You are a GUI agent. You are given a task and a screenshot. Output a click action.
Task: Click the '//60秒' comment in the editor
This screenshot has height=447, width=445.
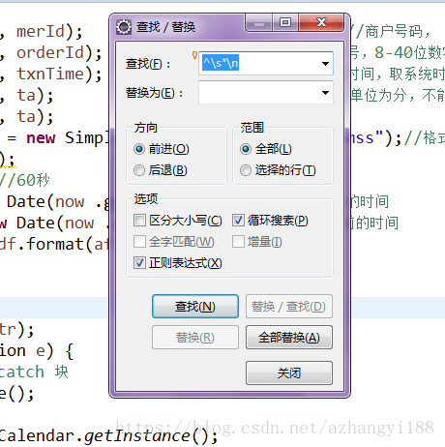click(25, 180)
